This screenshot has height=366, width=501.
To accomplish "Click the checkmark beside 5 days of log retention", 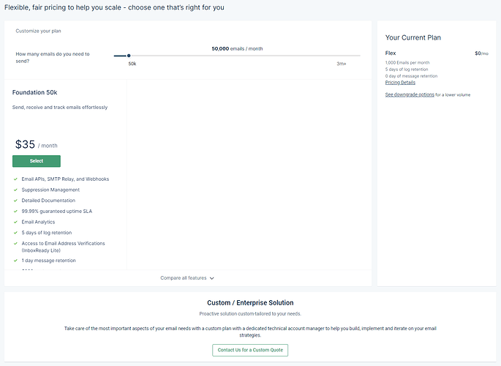I will (x=15, y=233).
